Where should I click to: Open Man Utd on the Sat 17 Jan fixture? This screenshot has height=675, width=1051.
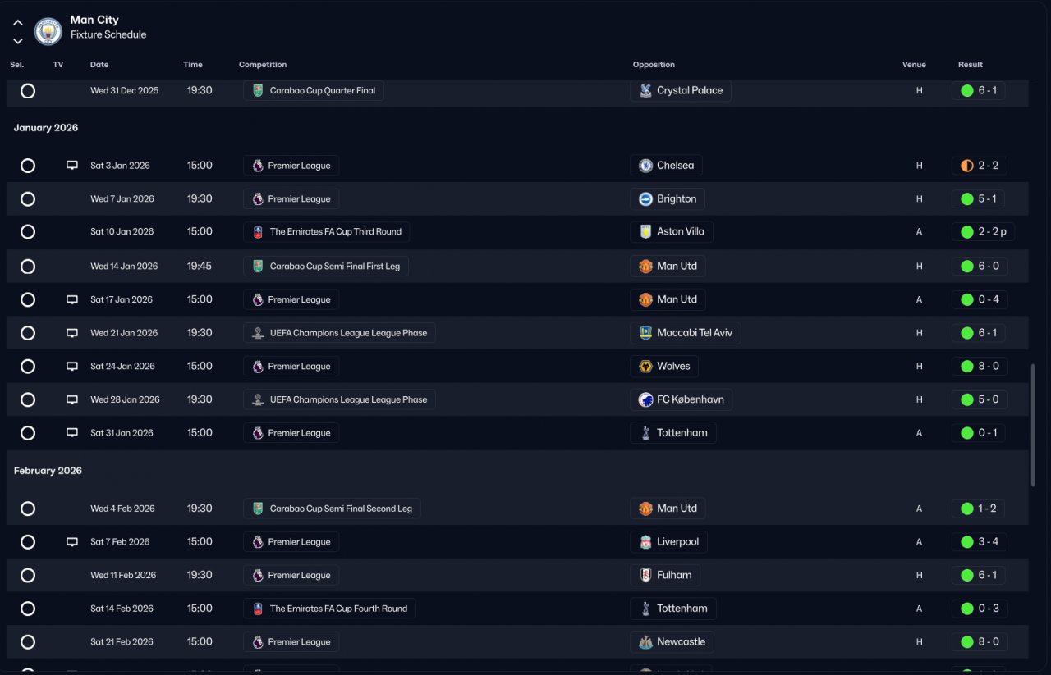click(668, 300)
